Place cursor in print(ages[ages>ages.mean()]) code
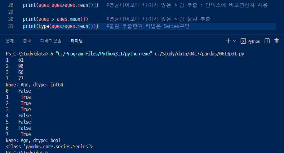This screenshot has height=153, width=284. click(x=60, y=5)
